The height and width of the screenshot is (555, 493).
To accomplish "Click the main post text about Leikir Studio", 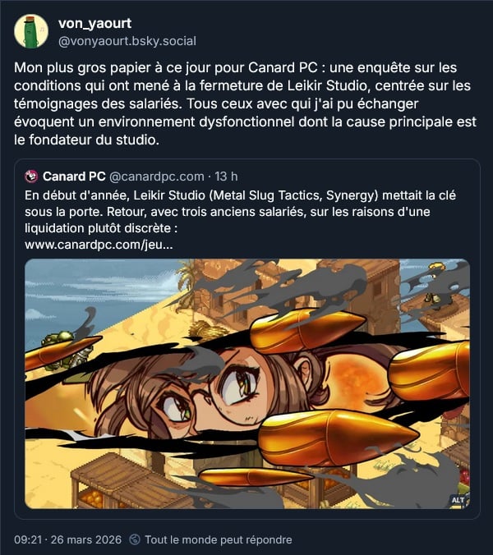I will point(245,103).
